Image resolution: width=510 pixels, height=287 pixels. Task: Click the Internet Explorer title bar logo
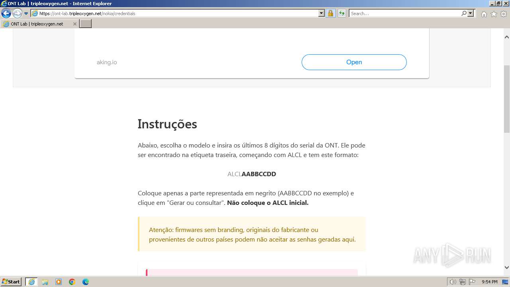click(4, 4)
